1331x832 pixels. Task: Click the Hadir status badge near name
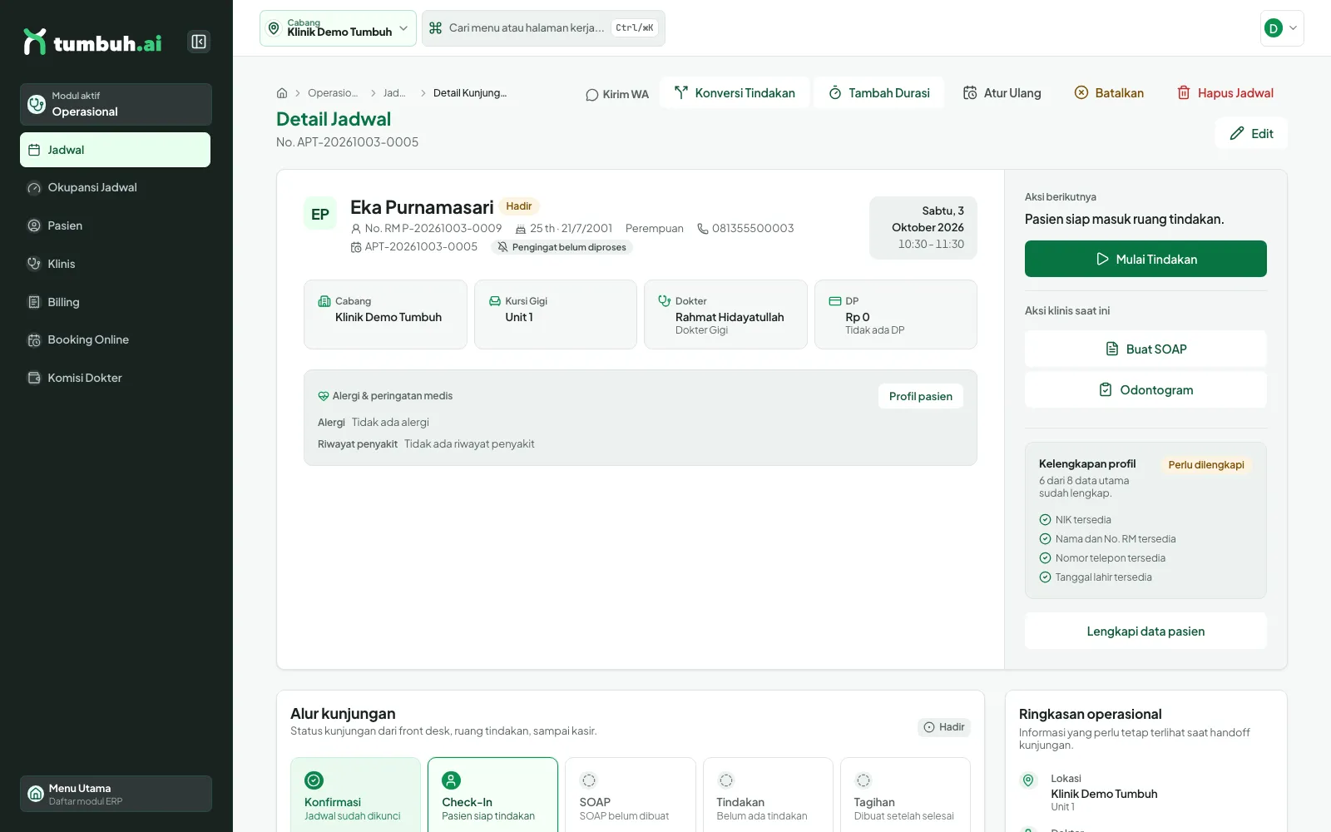[x=519, y=206]
